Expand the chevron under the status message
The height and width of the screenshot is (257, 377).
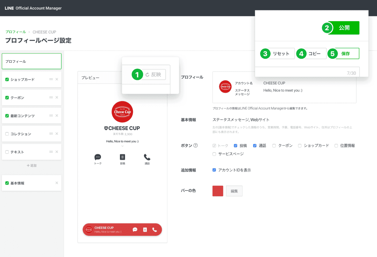[x=122, y=146]
